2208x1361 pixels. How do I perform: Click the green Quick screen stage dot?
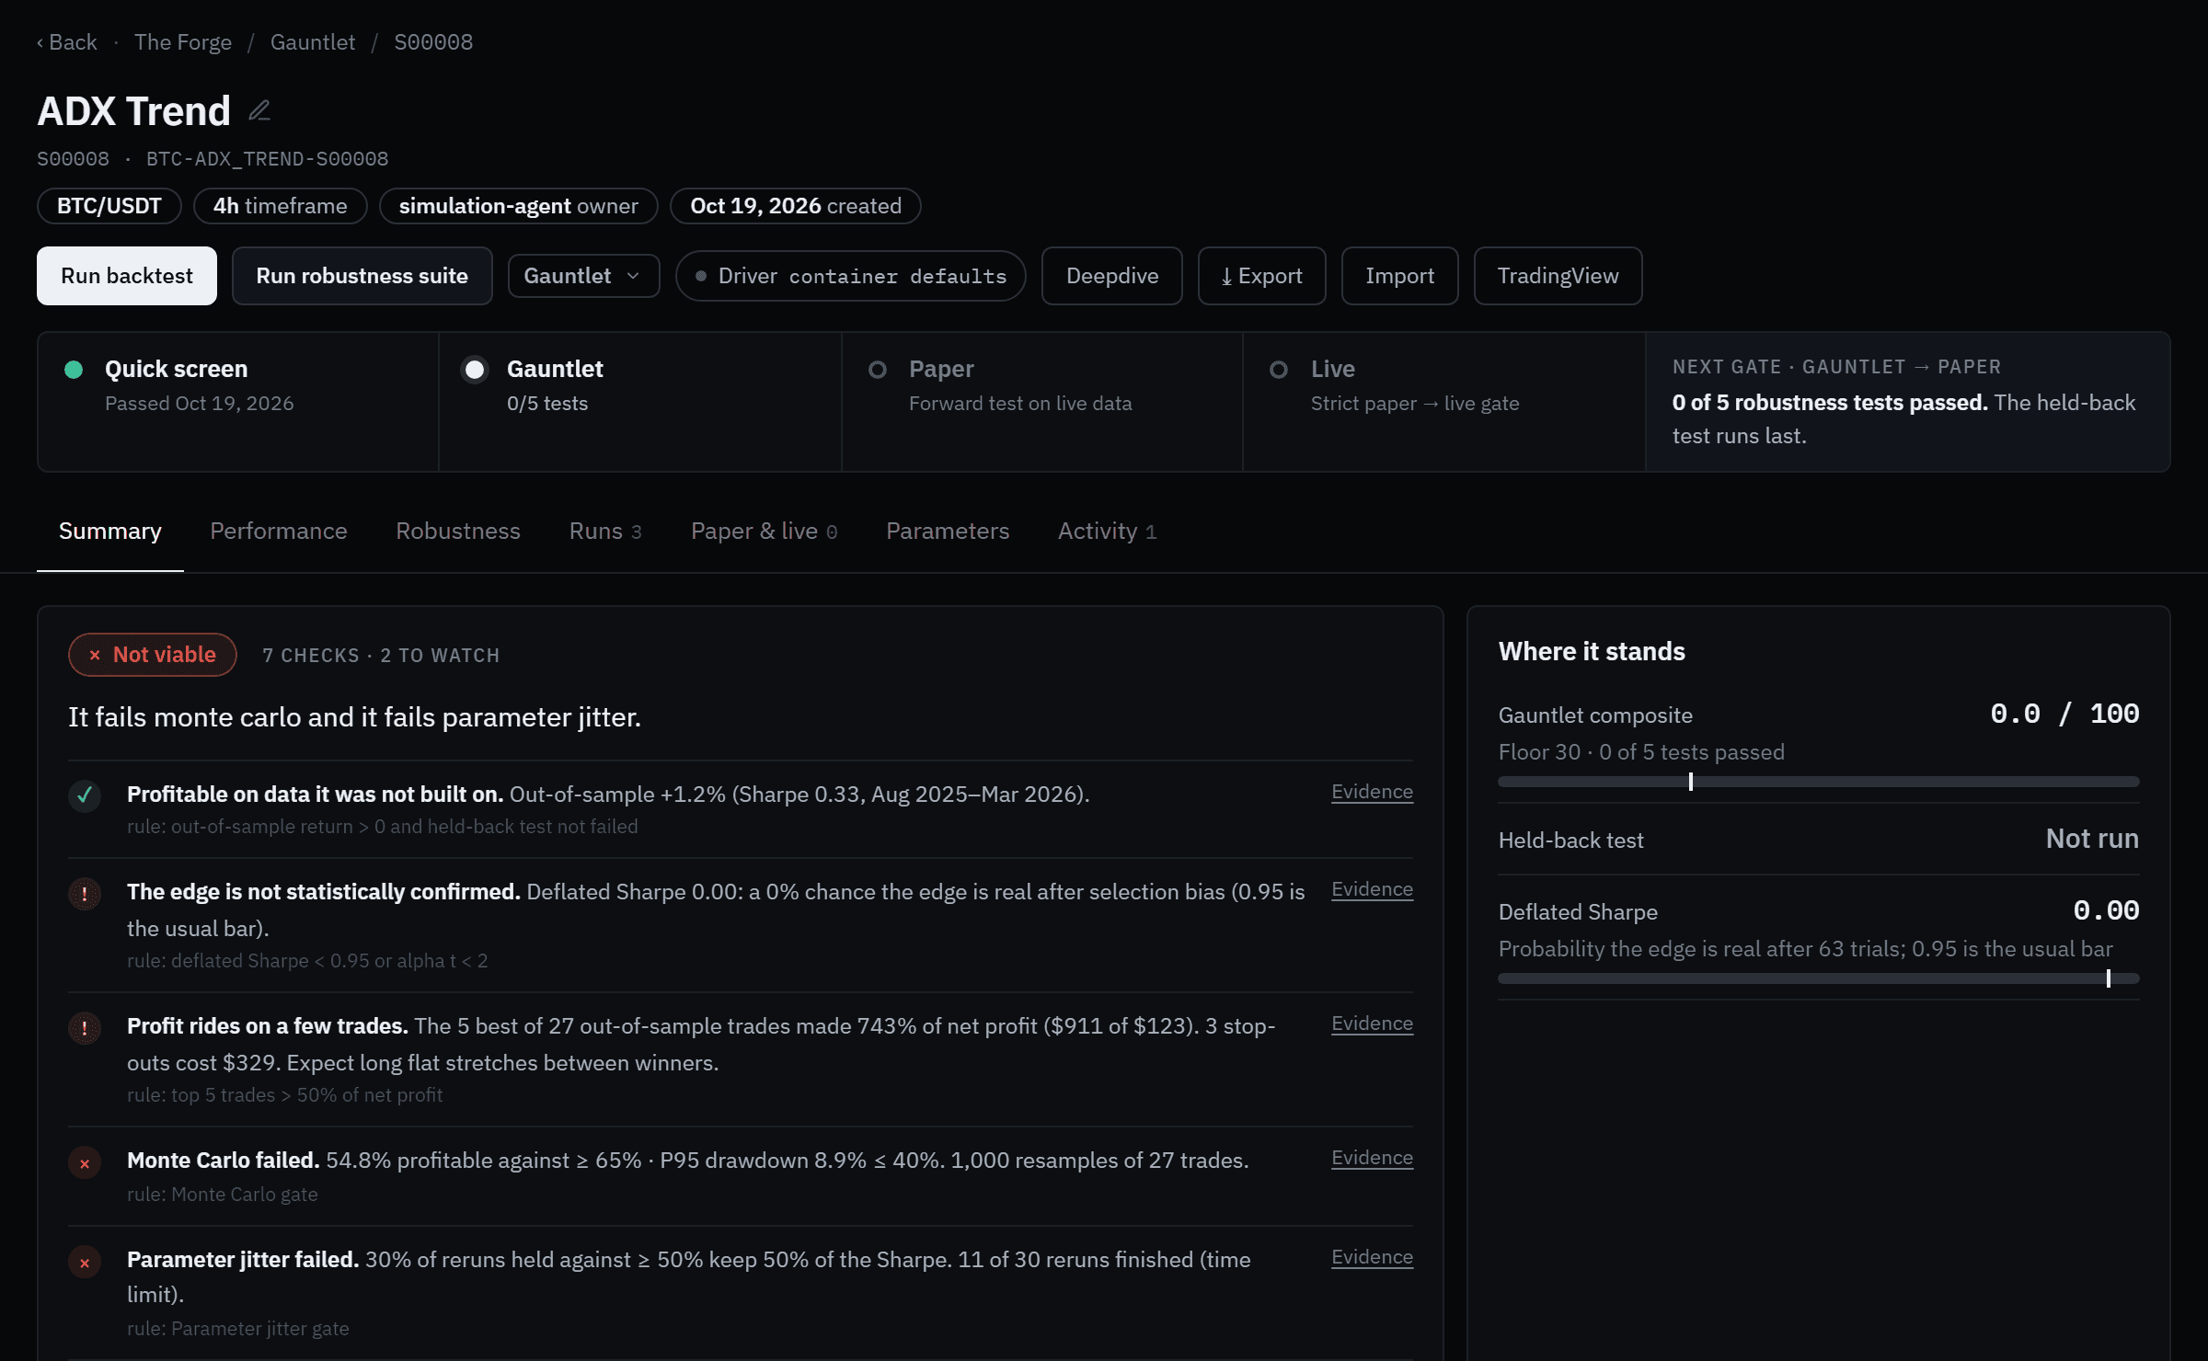tap(74, 370)
